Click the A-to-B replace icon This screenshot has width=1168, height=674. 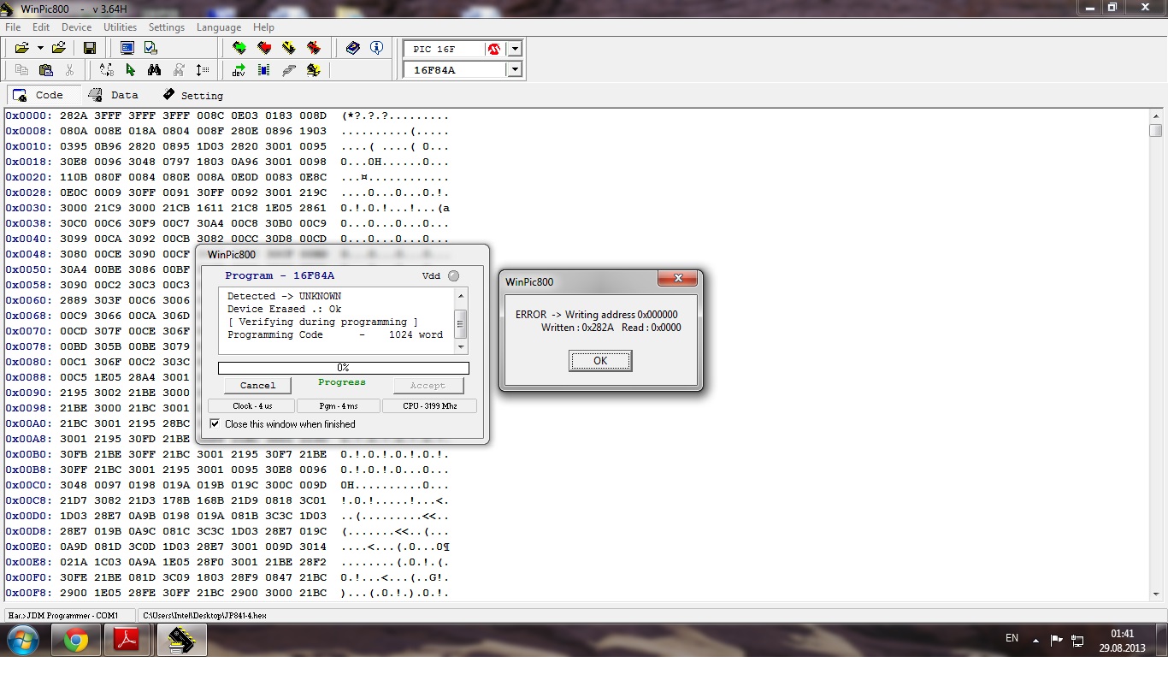point(106,70)
